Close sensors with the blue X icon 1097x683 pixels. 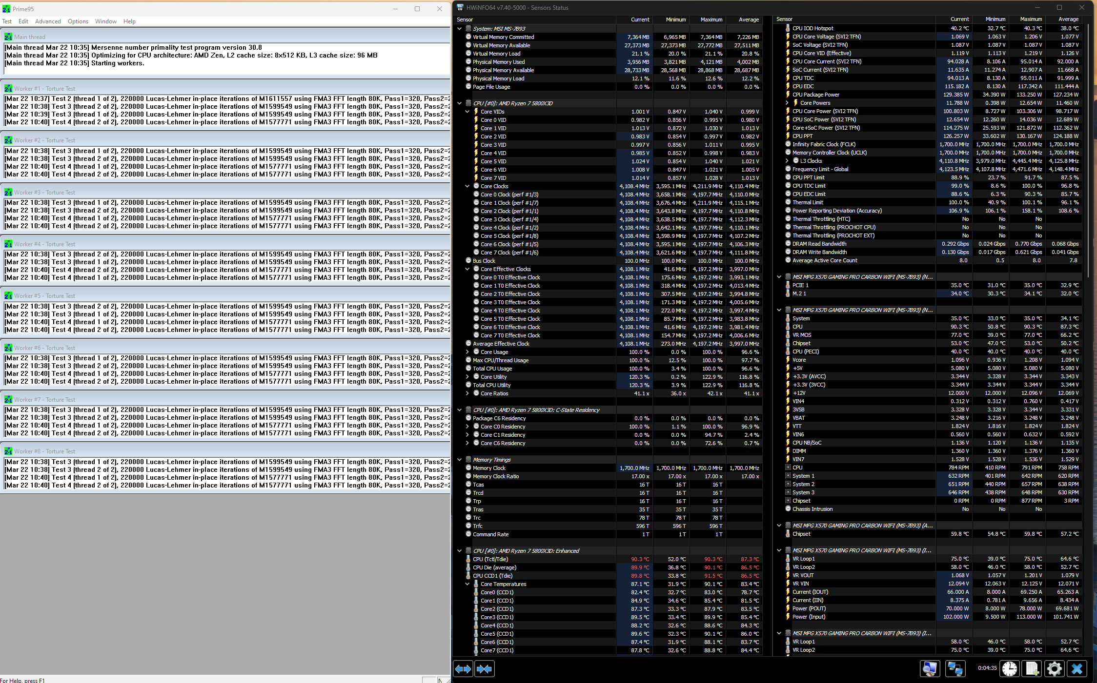1077,669
